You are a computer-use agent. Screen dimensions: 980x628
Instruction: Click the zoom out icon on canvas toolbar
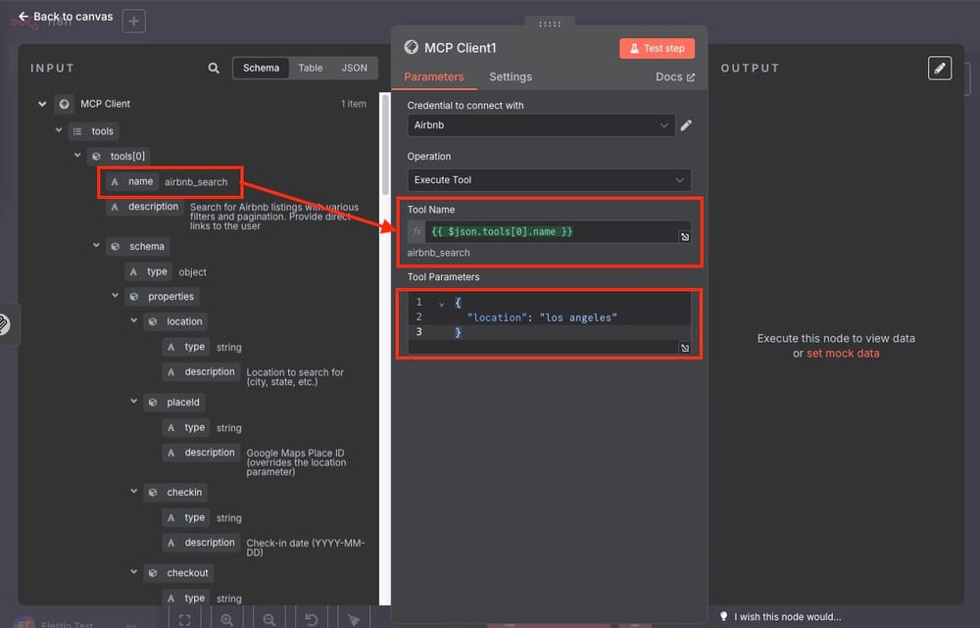pos(269,618)
